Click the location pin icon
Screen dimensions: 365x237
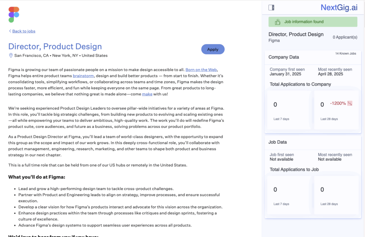(11, 55)
